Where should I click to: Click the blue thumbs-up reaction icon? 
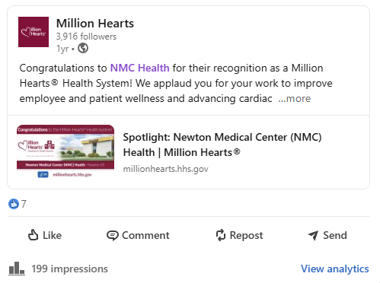point(14,204)
